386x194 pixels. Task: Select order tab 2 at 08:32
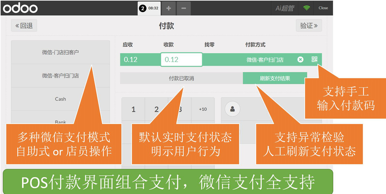click(x=149, y=8)
